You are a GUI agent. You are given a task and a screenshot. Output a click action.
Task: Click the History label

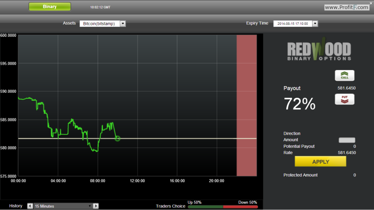(15, 206)
